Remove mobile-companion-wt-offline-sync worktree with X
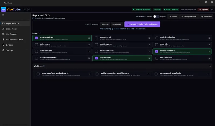The image size is (215, 126). [x=149, y=74]
